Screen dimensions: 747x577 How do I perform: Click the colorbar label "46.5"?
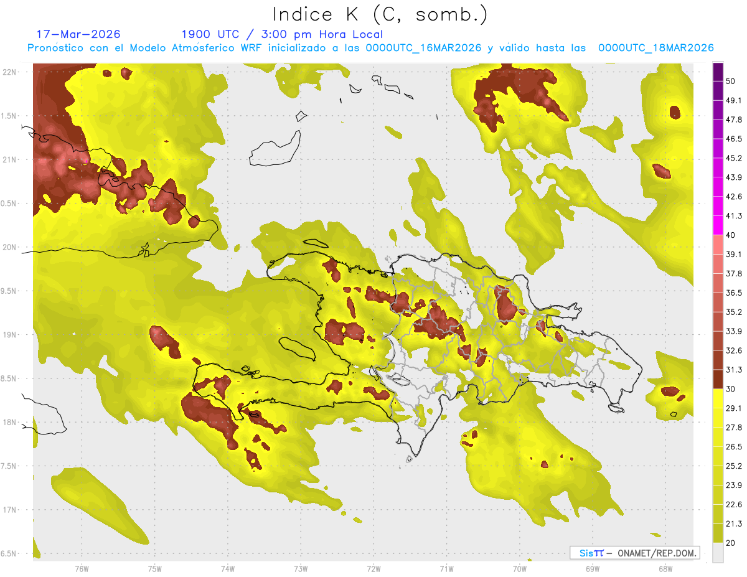[x=734, y=139]
